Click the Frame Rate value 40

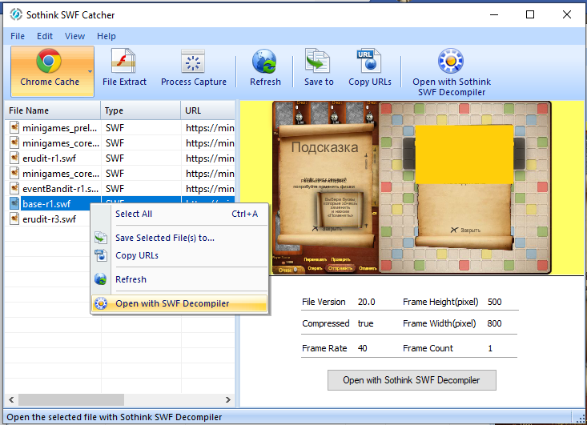(x=362, y=348)
